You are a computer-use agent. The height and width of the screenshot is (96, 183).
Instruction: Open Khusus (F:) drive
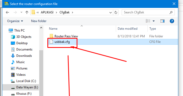[x=24, y=94]
